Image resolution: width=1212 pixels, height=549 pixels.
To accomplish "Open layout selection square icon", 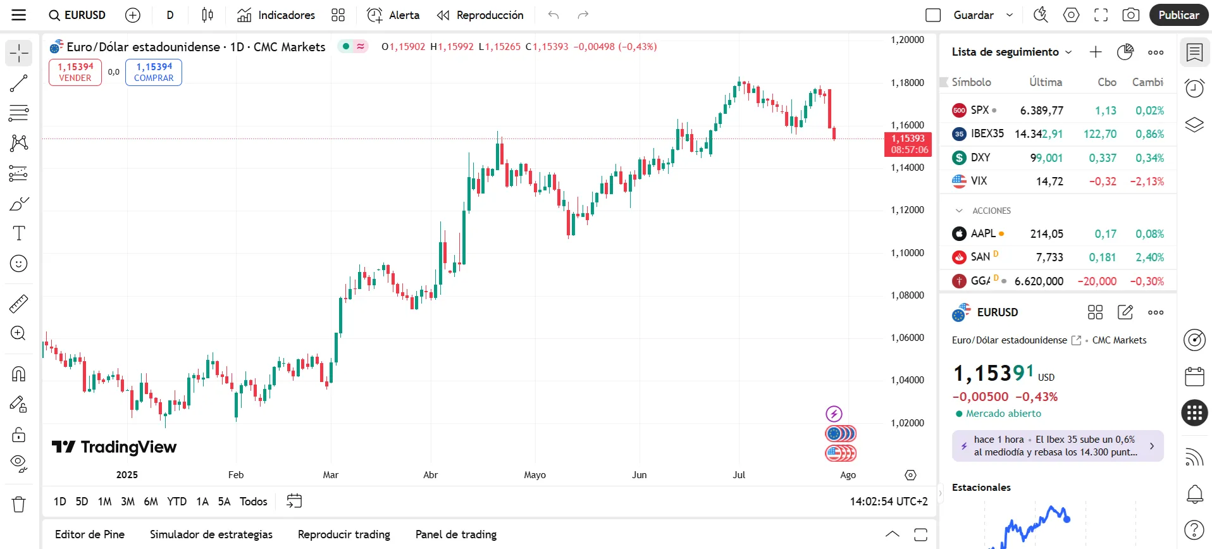I will coord(933,15).
